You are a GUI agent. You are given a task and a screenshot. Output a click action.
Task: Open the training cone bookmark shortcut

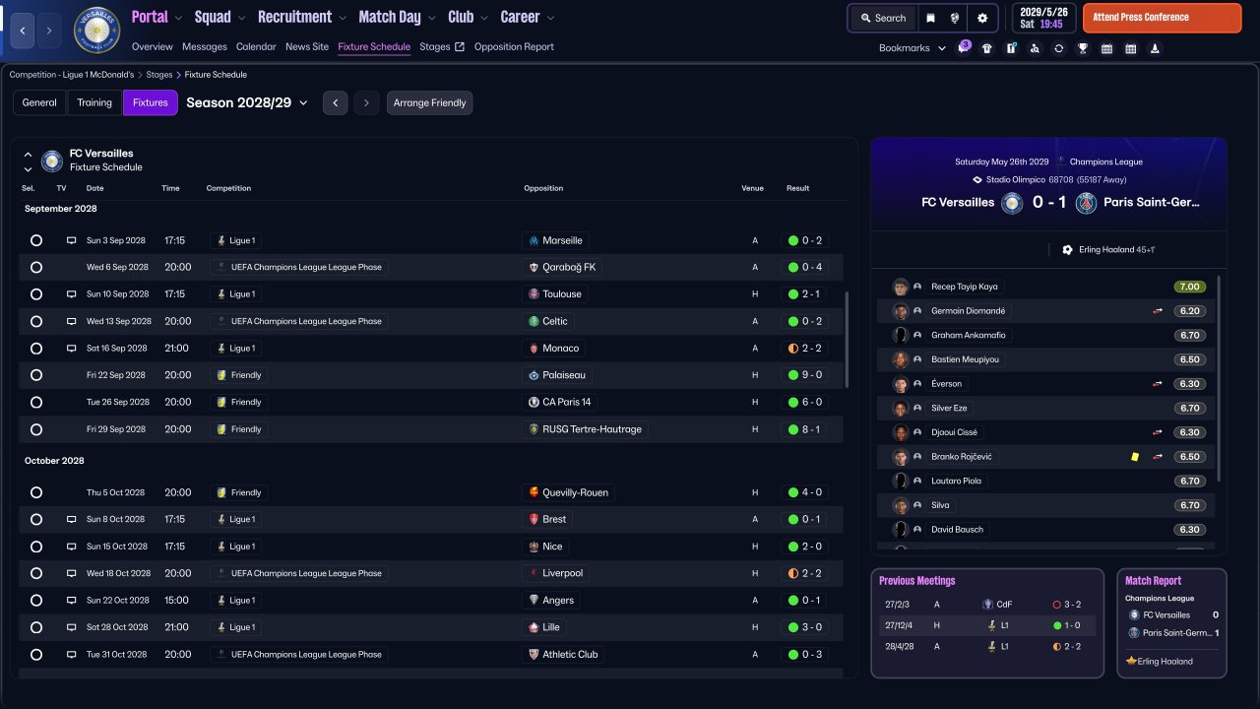[1155, 48]
